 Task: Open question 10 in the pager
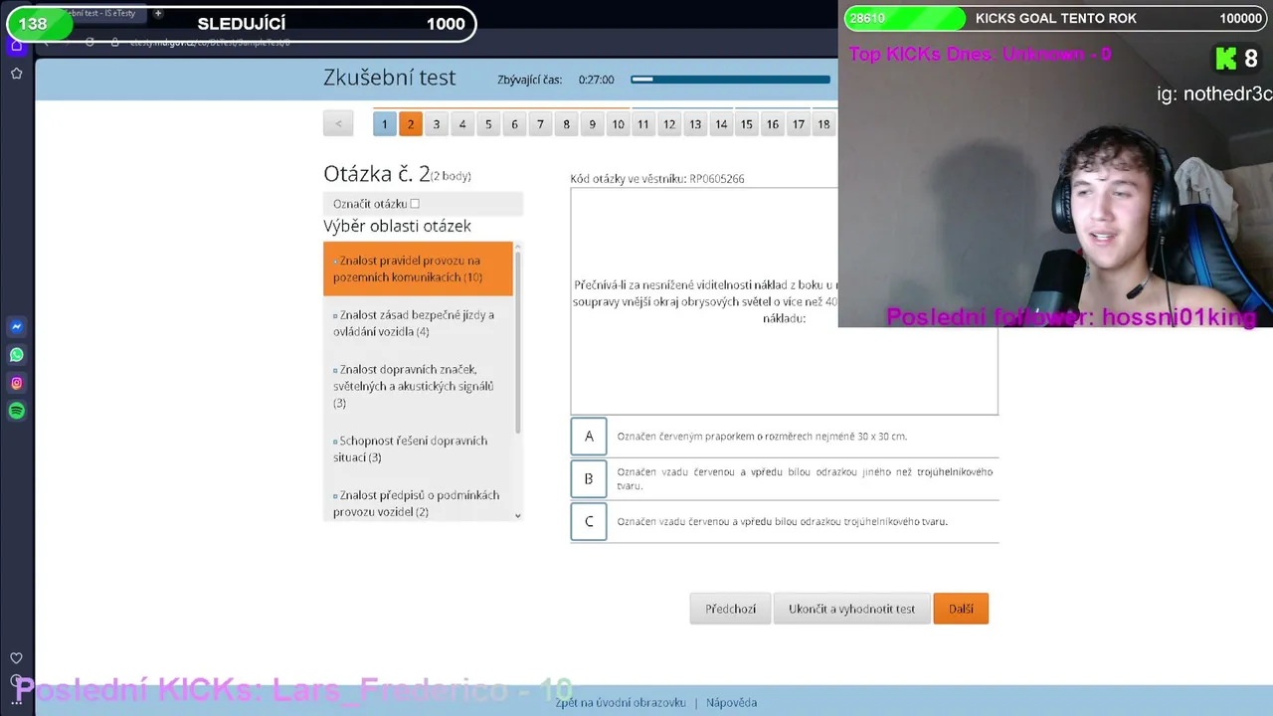tap(618, 124)
